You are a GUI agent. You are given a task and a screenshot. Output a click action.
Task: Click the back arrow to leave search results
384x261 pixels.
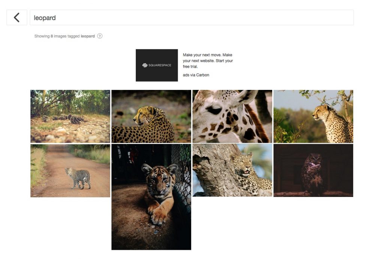(16, 17)
